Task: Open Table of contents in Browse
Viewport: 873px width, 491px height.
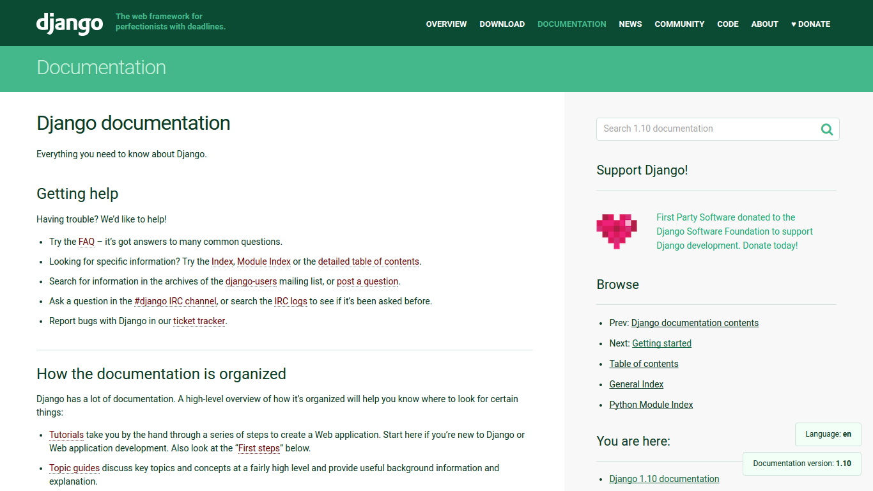Action: [644, 364]
